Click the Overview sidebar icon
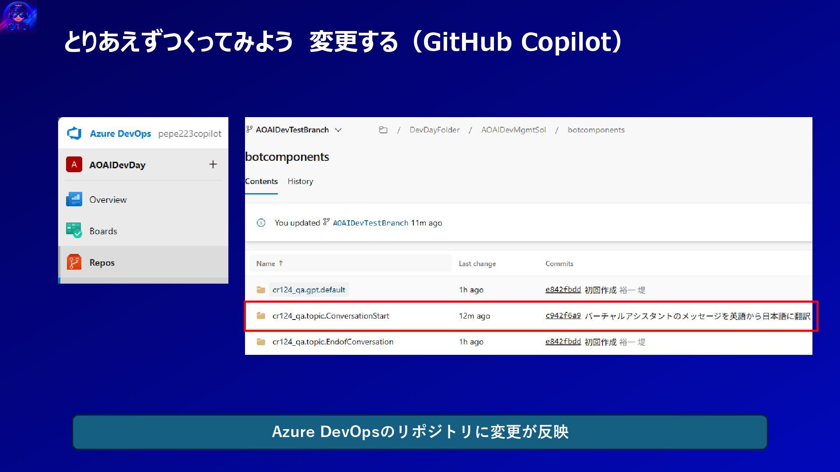840x472 pixels. [x=74, y=199]
